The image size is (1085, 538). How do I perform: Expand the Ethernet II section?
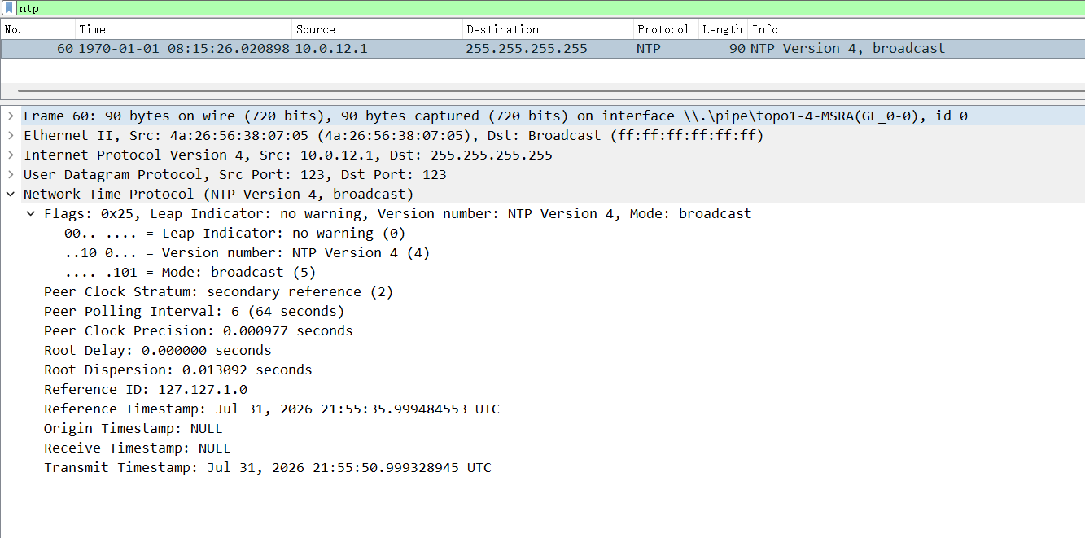click(11, 136)
